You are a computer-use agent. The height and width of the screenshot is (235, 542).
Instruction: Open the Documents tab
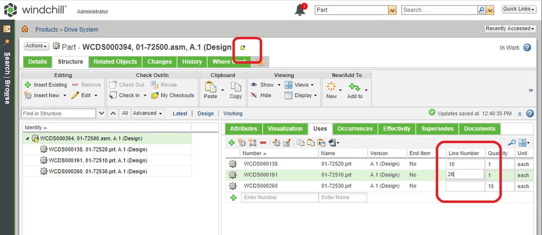pyautogui.click(x=480, y=129)
